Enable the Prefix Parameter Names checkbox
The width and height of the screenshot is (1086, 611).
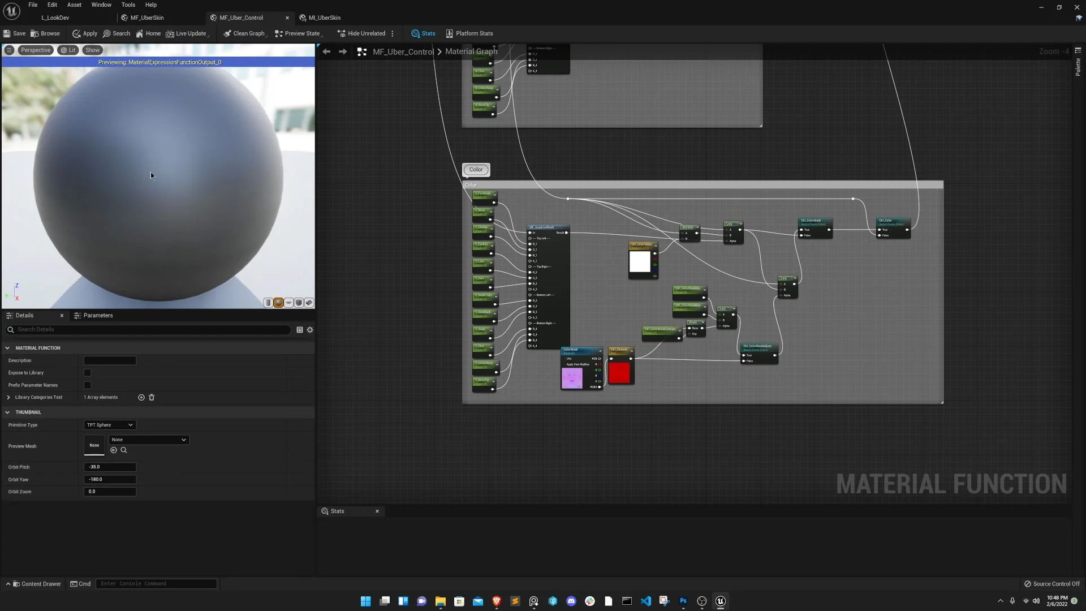click(87, 385)
